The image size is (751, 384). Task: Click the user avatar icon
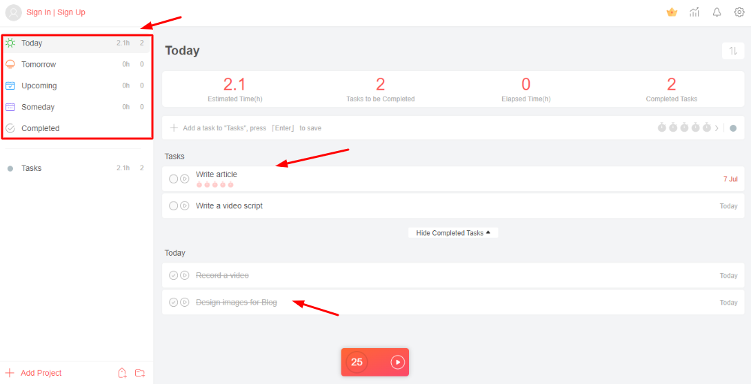tap(14, 12)
